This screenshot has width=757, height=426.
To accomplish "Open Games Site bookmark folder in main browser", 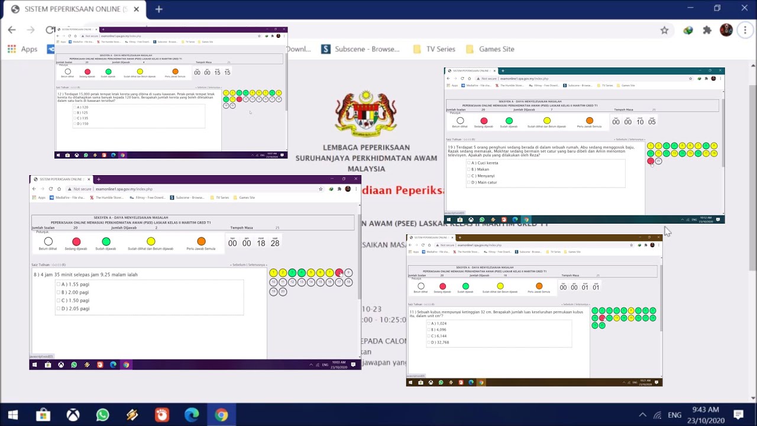I will 490,49.
